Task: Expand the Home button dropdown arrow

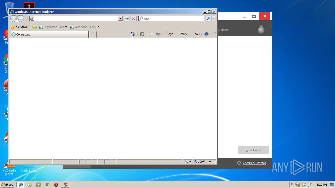Action: [137, 34]
